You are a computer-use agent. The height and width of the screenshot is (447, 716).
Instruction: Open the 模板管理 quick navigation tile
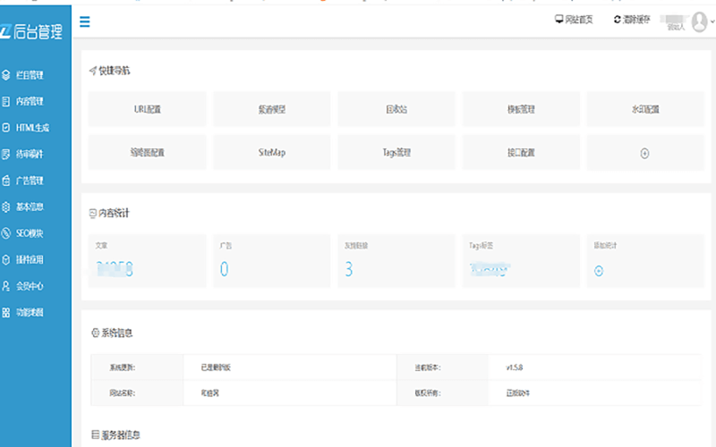pos(521,109)
